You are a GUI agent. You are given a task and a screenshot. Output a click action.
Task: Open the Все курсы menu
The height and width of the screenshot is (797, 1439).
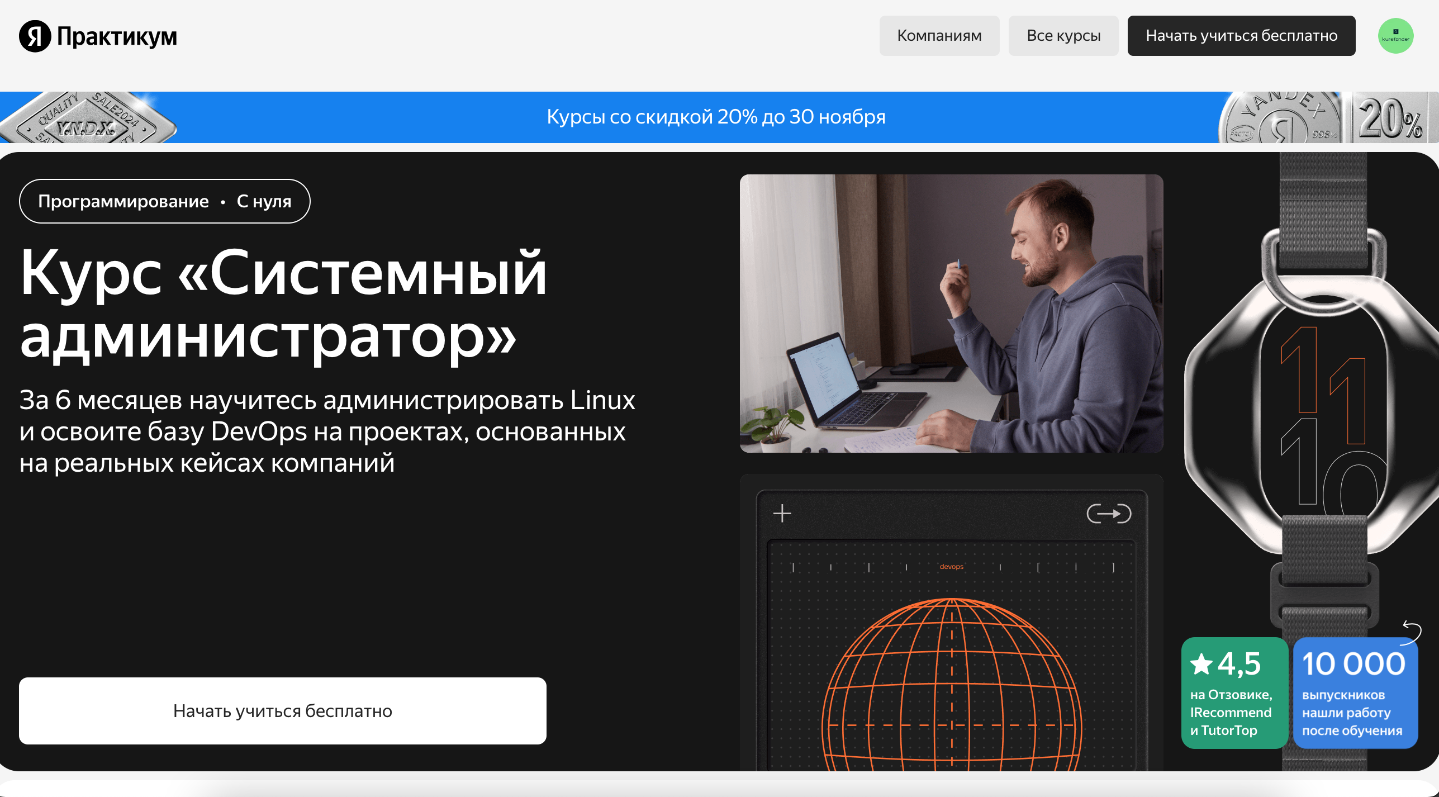pos(1063,36)
